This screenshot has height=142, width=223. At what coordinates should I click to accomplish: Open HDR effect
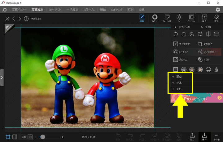click(203, 60)
